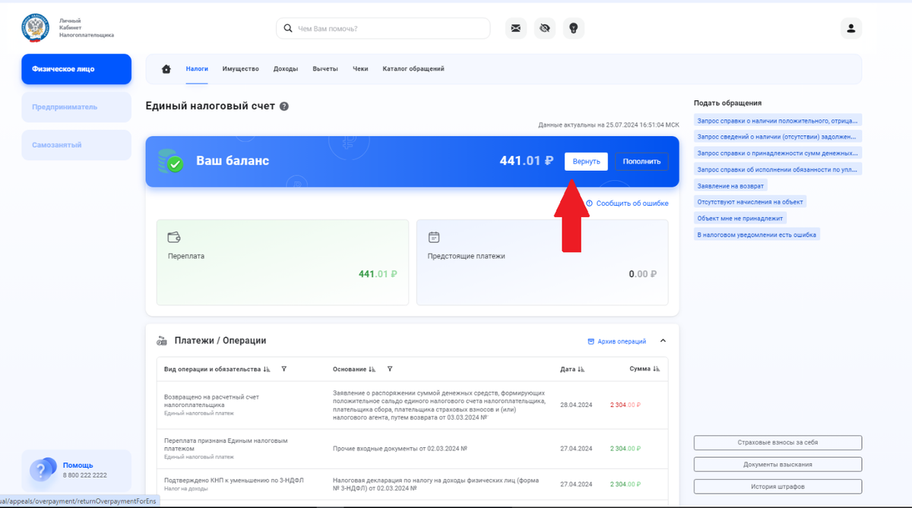Select row Переплата признана Единым налоговым платежом
The width and height of the screenshot is (912, 508).
tap(412, 449)
